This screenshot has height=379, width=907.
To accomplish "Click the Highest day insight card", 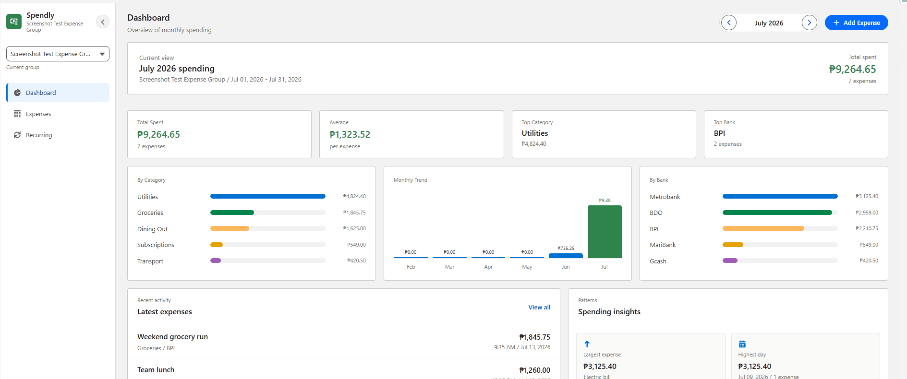I will pos(805,356).
